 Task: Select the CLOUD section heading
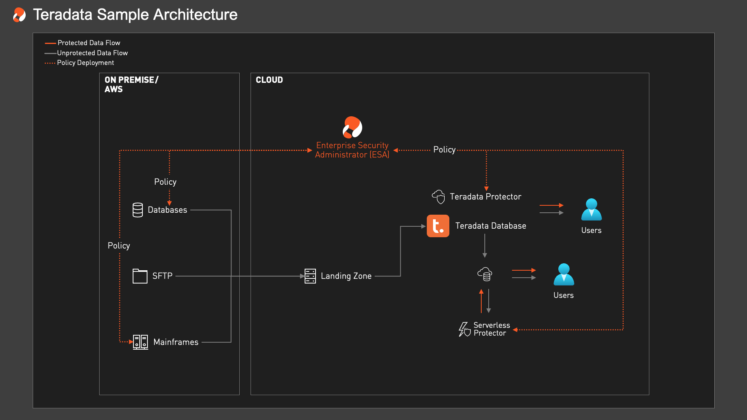click(x=269, y=80)
